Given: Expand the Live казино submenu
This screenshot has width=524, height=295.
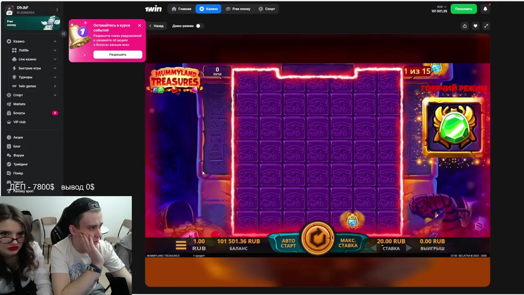Looking at the screenshot, I should [x=55, y=59].
